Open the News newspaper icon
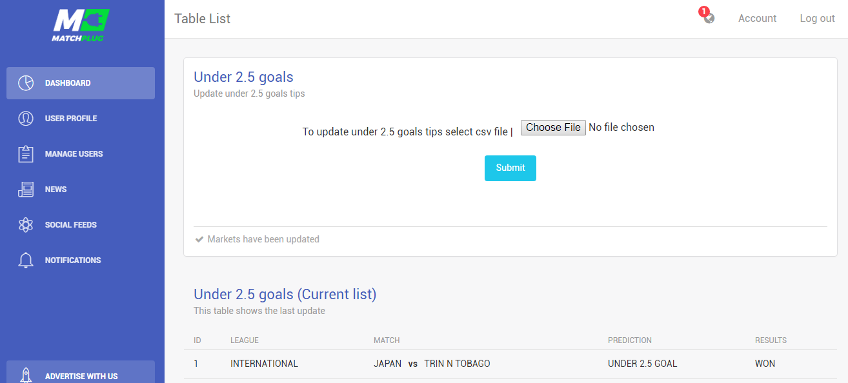This screenshot has width=848, height=383. click(x=26, y=190)
